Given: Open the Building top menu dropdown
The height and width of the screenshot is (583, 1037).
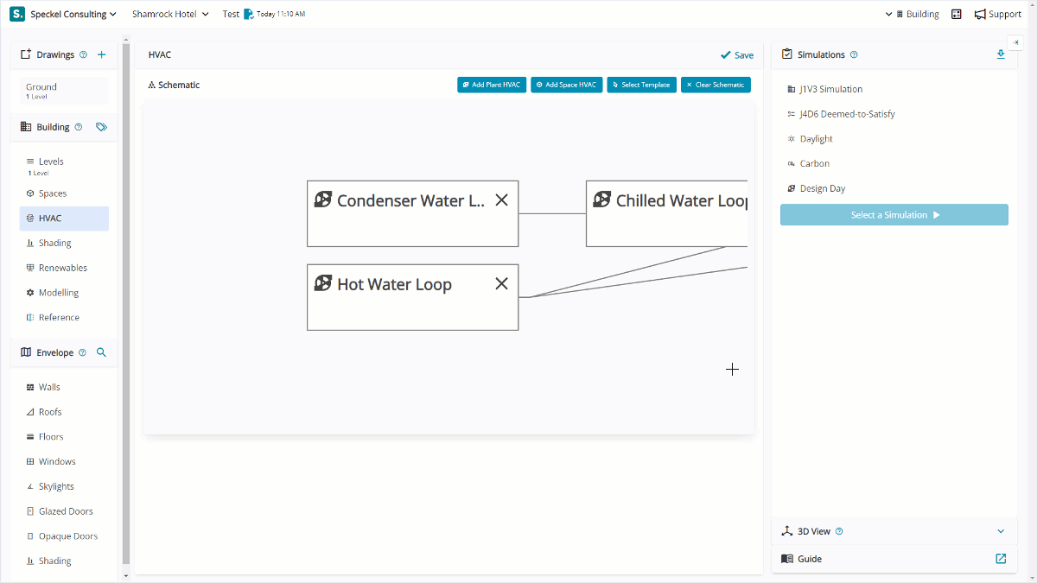Looking at the screenshot, I should coord(912,14).
